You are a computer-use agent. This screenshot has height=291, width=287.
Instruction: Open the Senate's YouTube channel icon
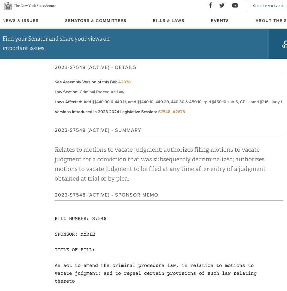[x=235, y=5]
